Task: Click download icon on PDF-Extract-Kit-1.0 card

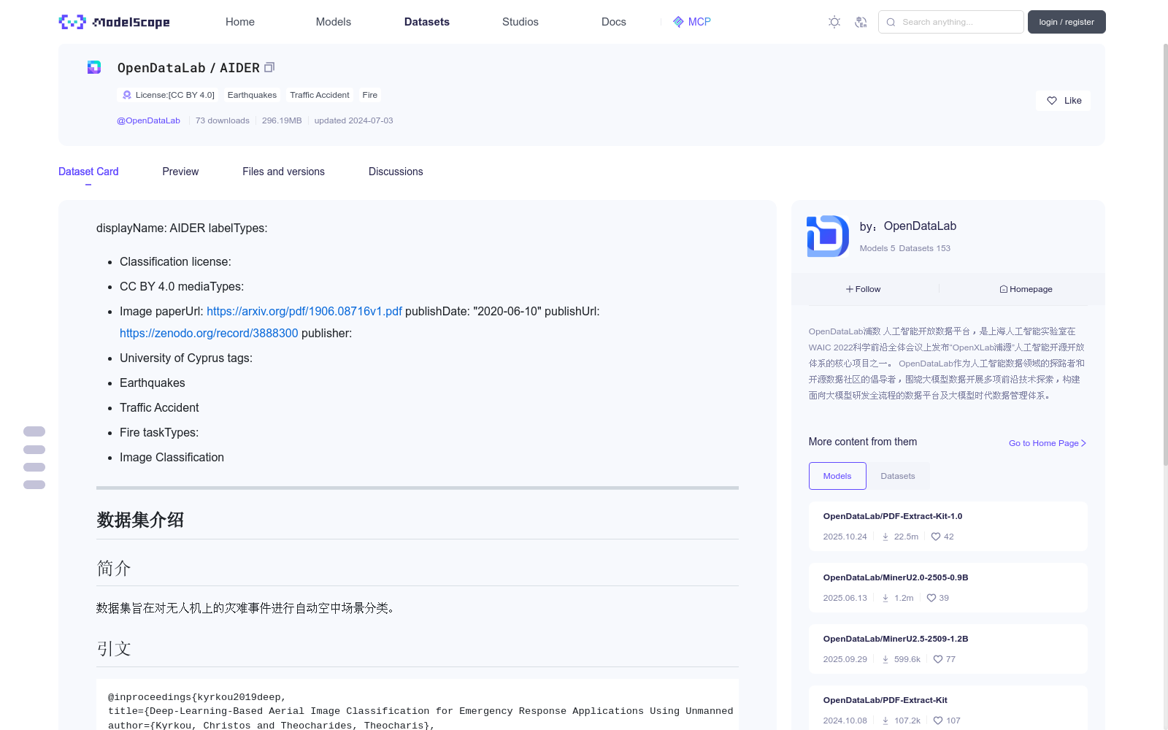Action: click(885, 537)
